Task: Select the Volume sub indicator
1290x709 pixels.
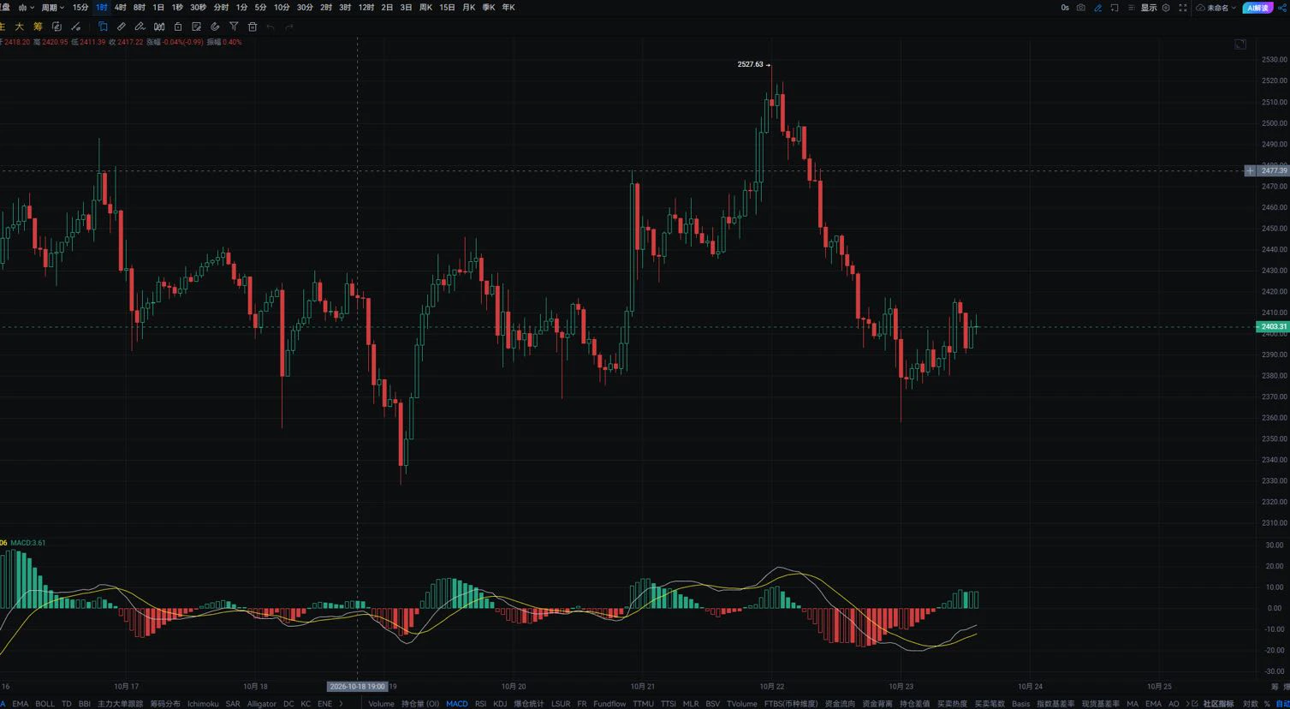Action: [381, 704]
